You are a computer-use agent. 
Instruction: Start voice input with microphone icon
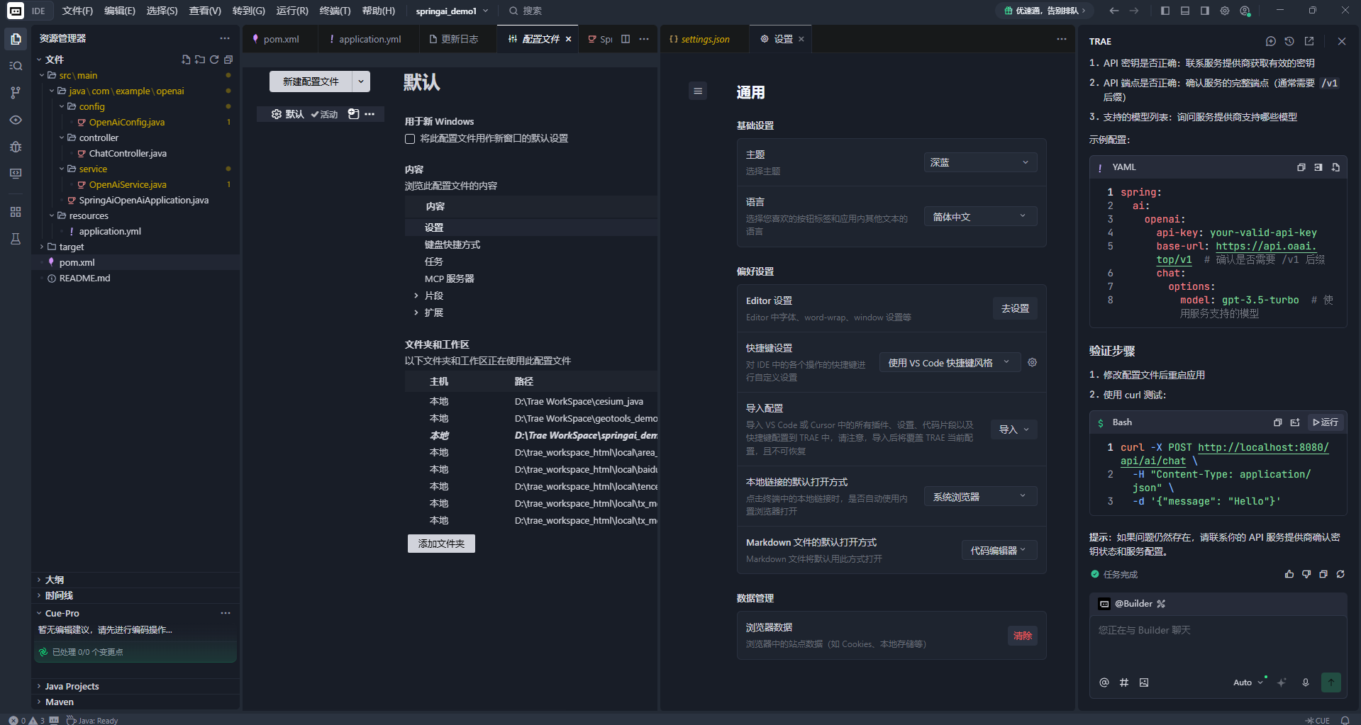coord(1306,682)
